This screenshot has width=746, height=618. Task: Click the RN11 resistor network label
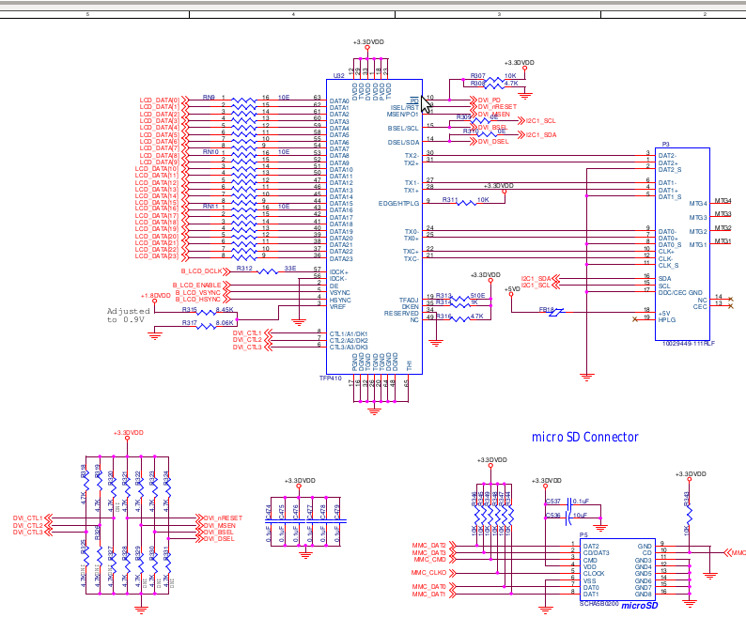(210, 207)
